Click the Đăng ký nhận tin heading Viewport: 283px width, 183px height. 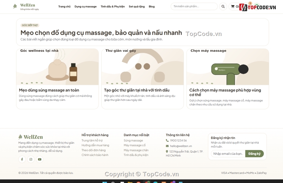[x=223, y=138]
